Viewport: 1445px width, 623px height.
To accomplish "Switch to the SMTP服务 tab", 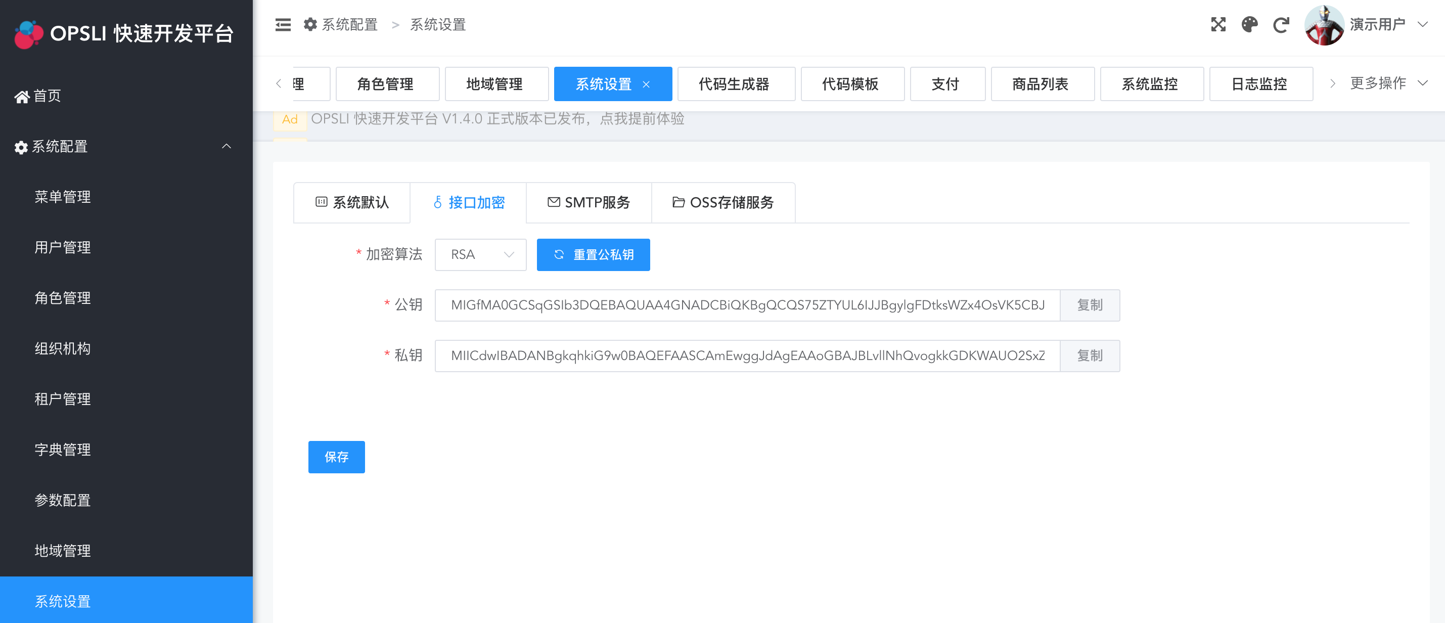I will (x=589, y=203).
